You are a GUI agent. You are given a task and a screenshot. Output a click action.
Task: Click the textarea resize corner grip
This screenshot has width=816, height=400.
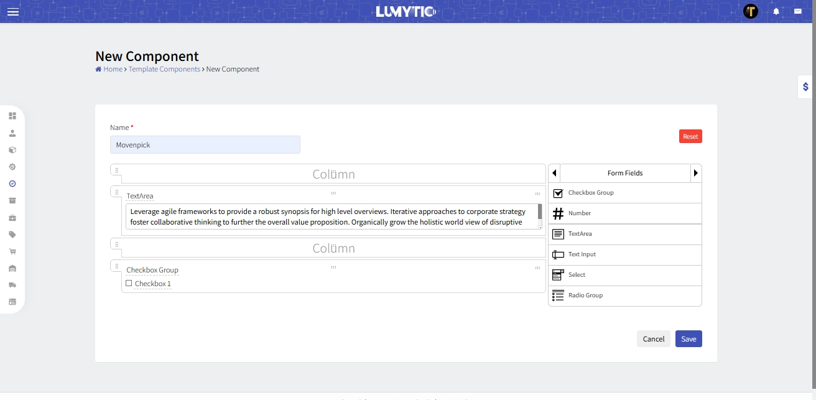540,226
